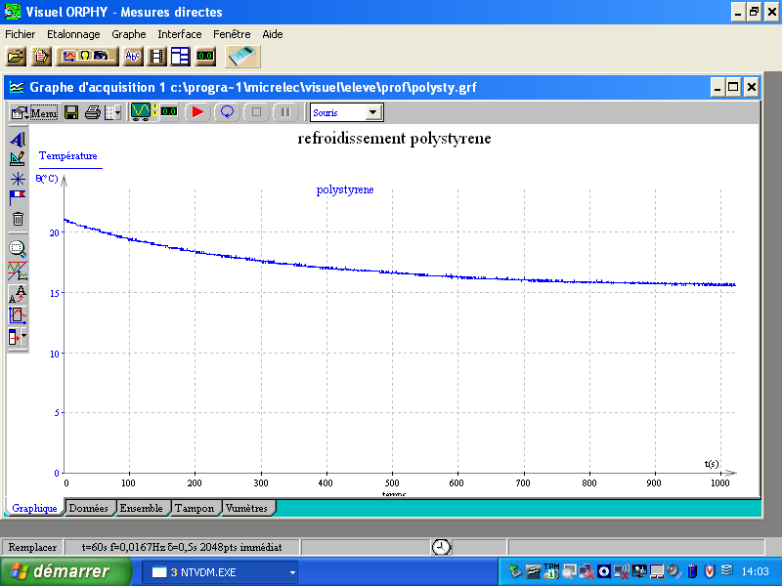Open the graph window Menu button

[x=34, y=112]
